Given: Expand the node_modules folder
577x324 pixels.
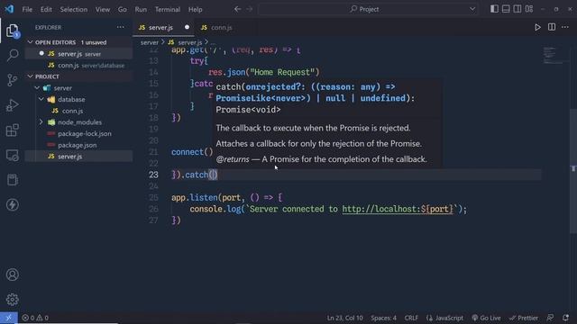Looking at the screenshot, I should click(x=41, y=122).
